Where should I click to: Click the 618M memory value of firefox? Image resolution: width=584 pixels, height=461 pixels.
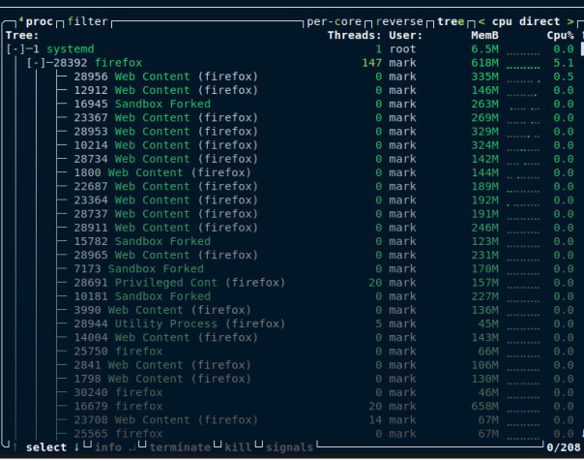click(484, 63)
